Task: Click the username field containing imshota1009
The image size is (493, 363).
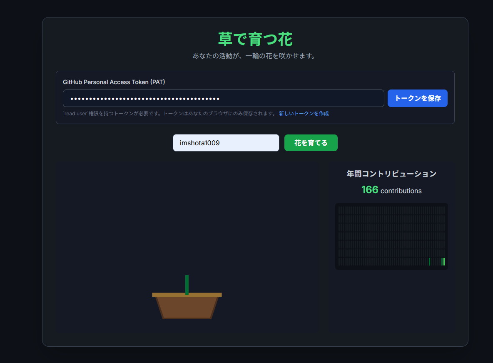Action: click(226, 143)
